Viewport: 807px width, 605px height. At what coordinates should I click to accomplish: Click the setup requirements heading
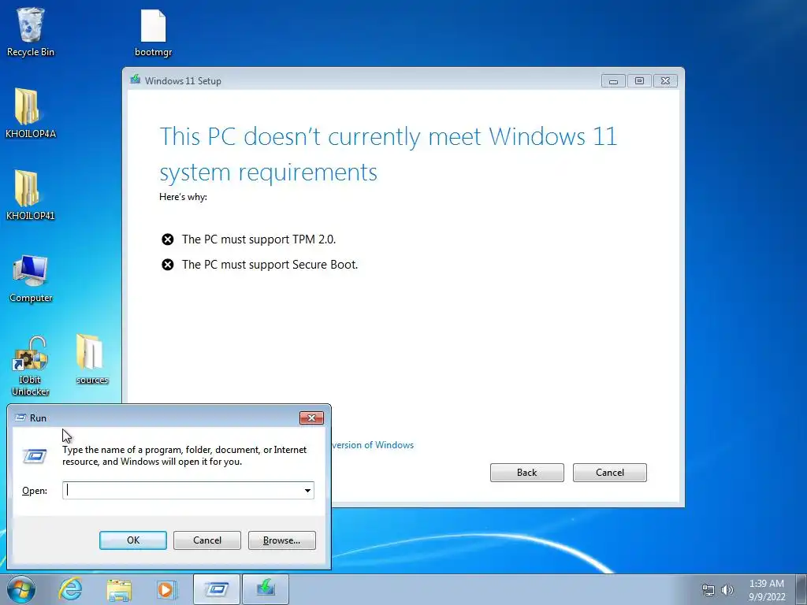tap(388, 154)
